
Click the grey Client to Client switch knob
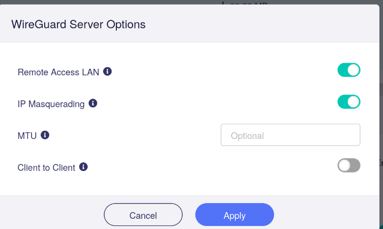click(344, 165)
